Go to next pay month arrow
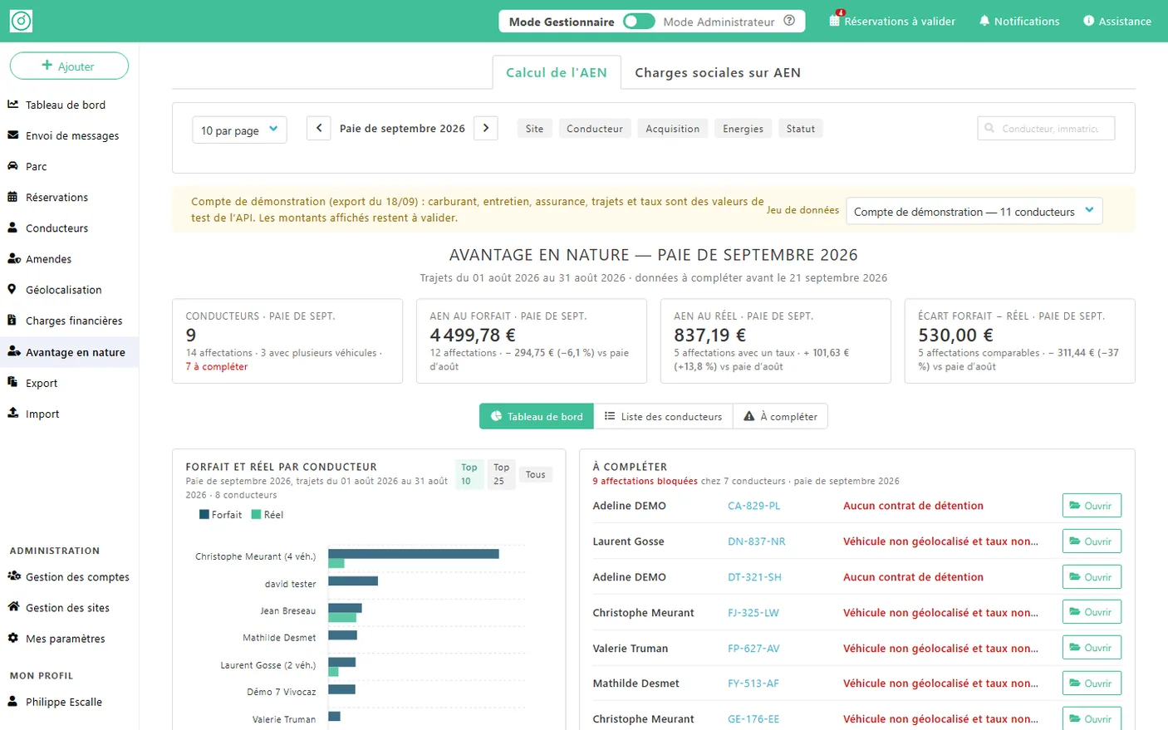Screen dimensions: 1168x730 point(486,128)
